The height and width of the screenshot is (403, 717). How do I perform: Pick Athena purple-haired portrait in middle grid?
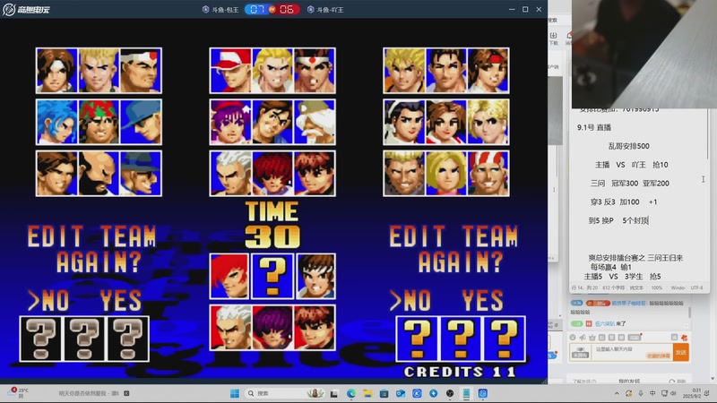click(230, 122)
